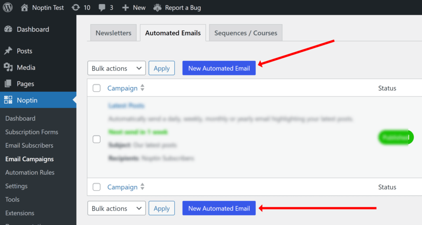Open the Media sidebar icon
Image resolution: width=422 pixels, height=225 pixels.
(8, 67)
